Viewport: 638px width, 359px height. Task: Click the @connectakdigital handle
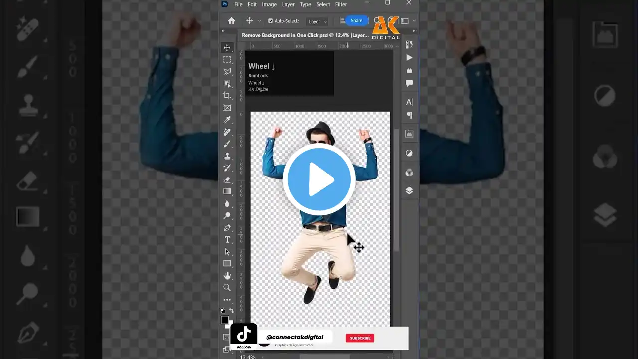(x=295, y=337)
